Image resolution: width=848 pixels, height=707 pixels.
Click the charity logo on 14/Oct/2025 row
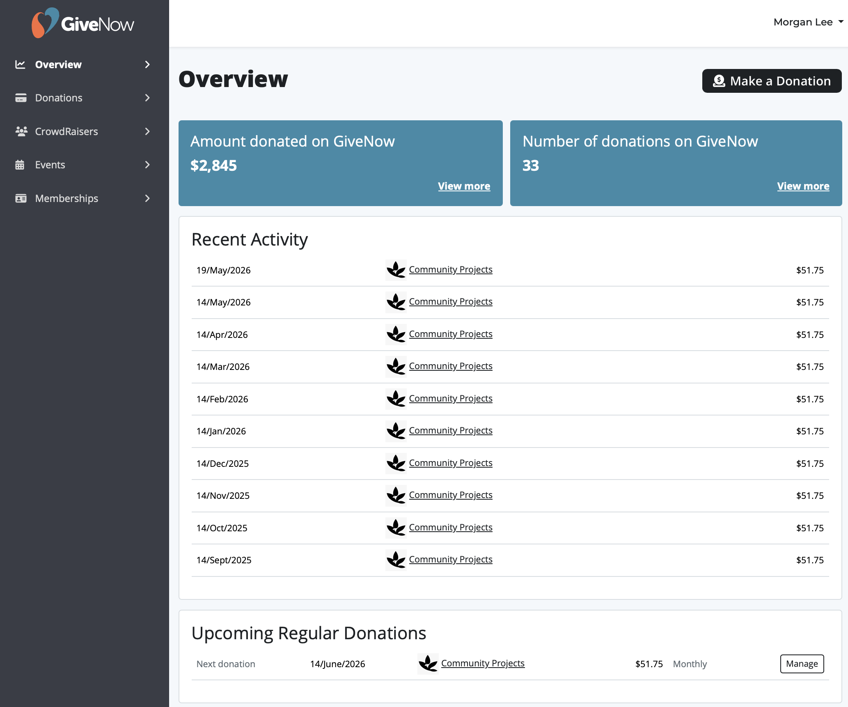pos(396,528)
